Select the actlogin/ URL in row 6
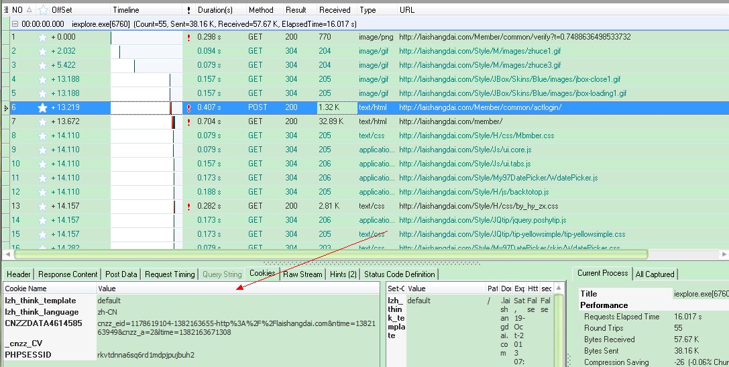The width and height of the screenshot is (729, 367). [x=480, y=108]
